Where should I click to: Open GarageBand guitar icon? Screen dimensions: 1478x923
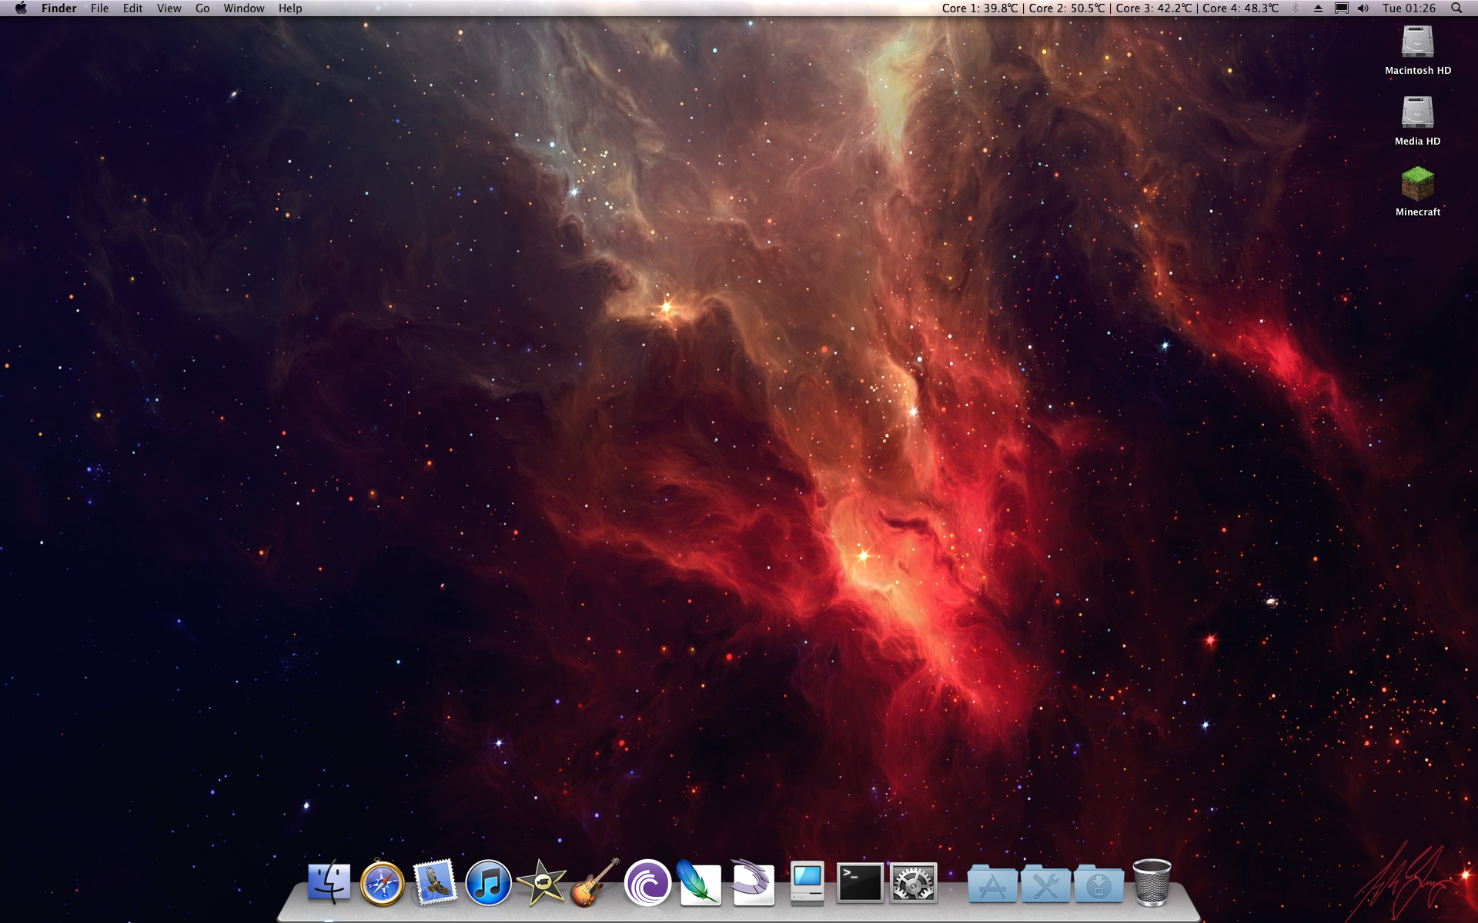594,883
